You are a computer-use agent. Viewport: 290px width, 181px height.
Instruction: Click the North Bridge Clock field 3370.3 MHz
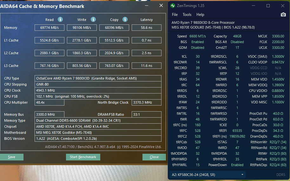147,102
